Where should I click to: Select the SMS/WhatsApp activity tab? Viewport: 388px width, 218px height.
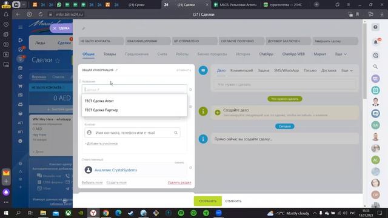[286, 71]
